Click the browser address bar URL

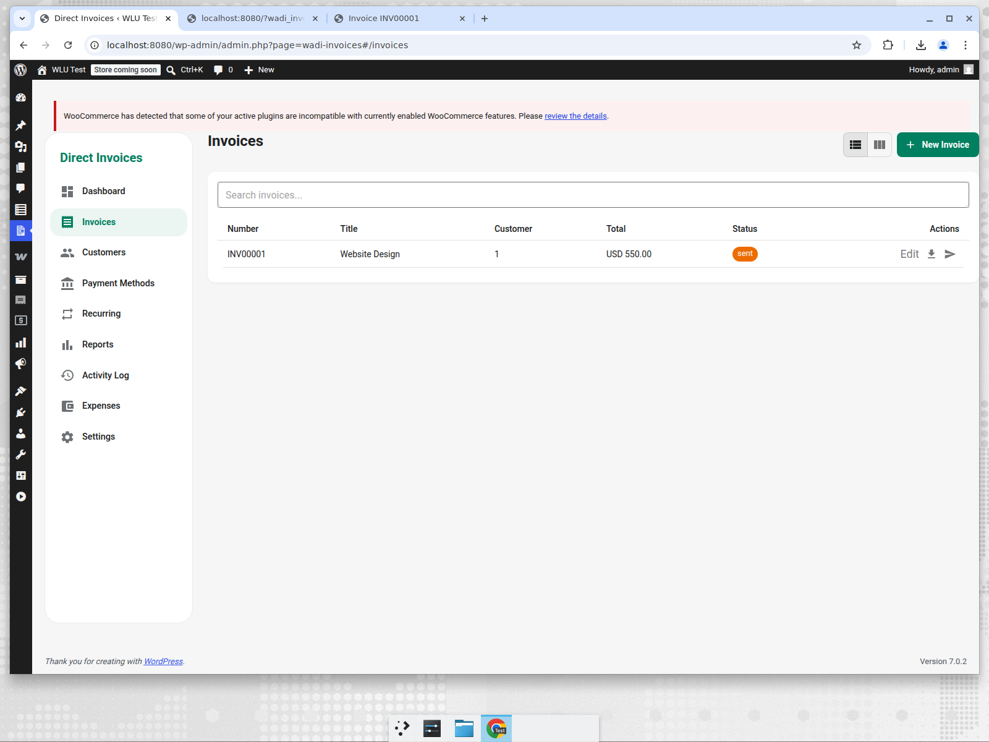coord(257,45)
